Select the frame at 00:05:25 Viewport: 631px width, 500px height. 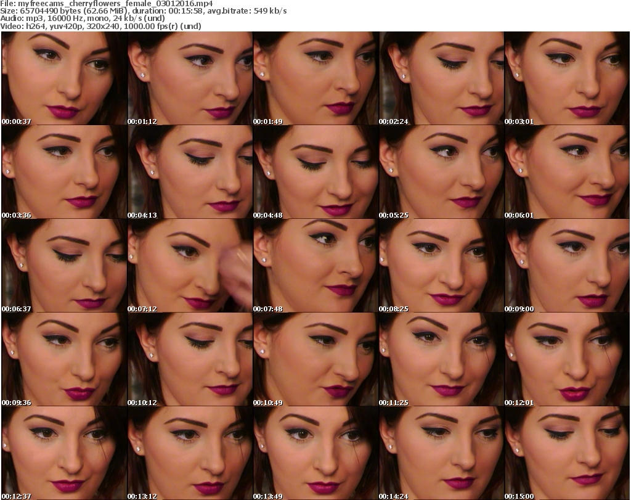tap(441, 172)
